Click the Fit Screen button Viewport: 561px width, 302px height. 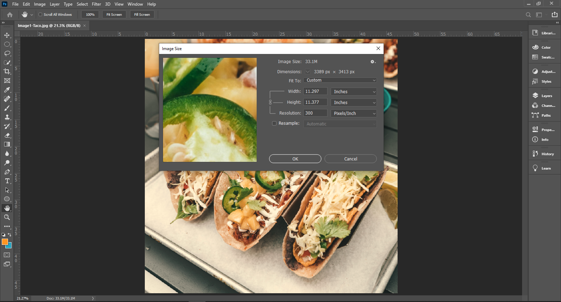pos(114,15)
